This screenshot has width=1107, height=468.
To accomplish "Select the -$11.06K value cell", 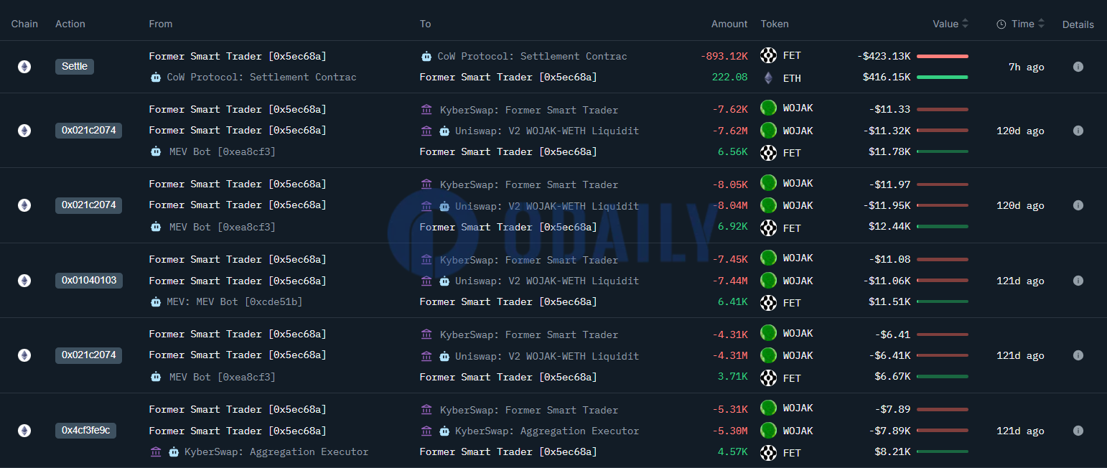I will point(887,281).
